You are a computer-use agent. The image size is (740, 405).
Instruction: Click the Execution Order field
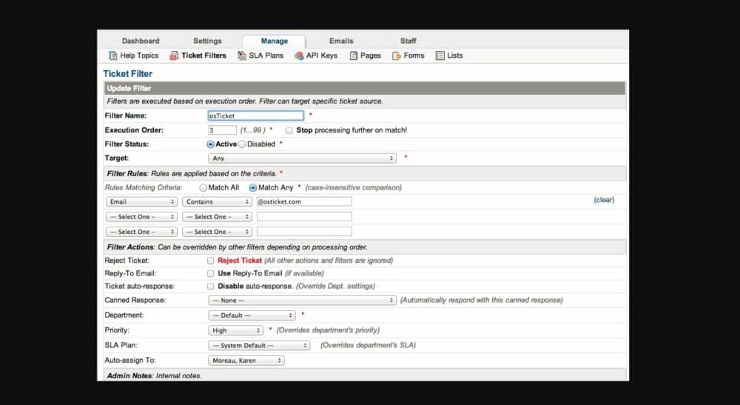coord(222,130)
